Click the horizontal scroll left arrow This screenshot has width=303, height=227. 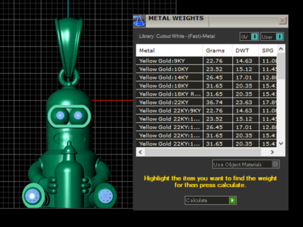pyautogui.click(x=141, y=152)
